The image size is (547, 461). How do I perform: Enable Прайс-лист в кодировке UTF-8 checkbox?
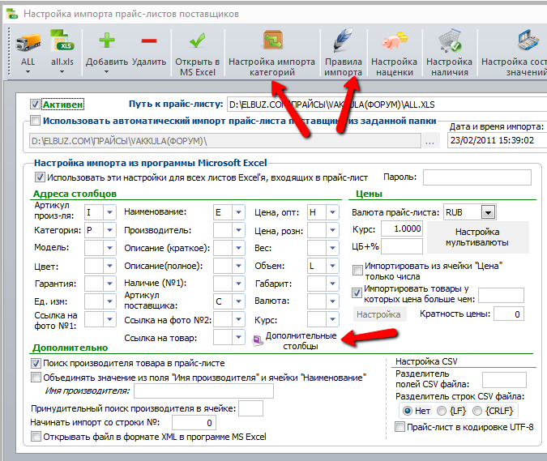coord(400,426)
